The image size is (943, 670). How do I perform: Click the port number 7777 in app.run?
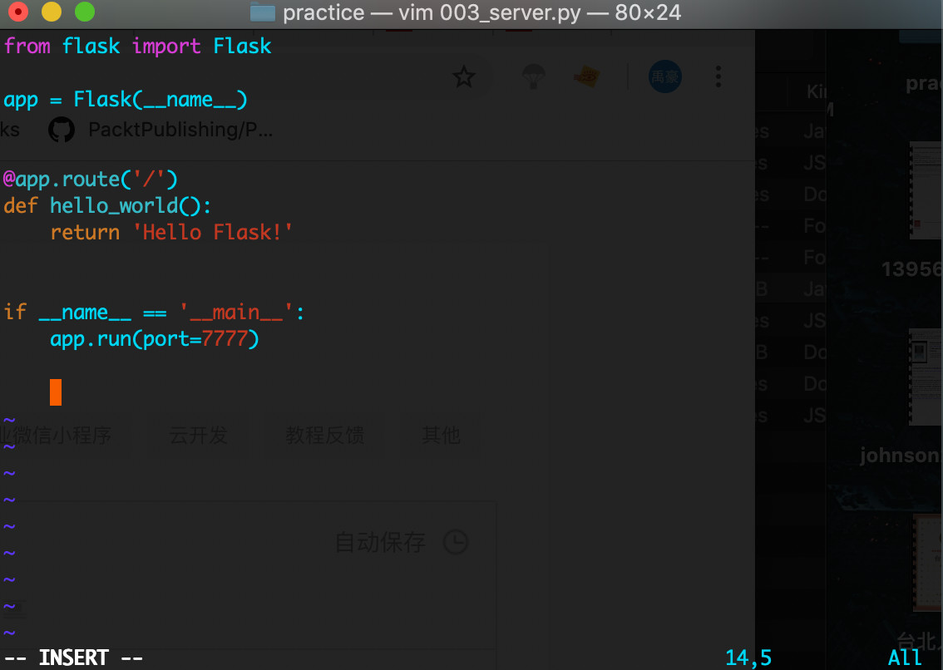pyautogui.click(x=225, y=338)
